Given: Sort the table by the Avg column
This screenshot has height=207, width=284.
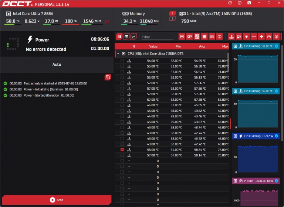Looking at the screenshot, I should (x=202, y=46).
